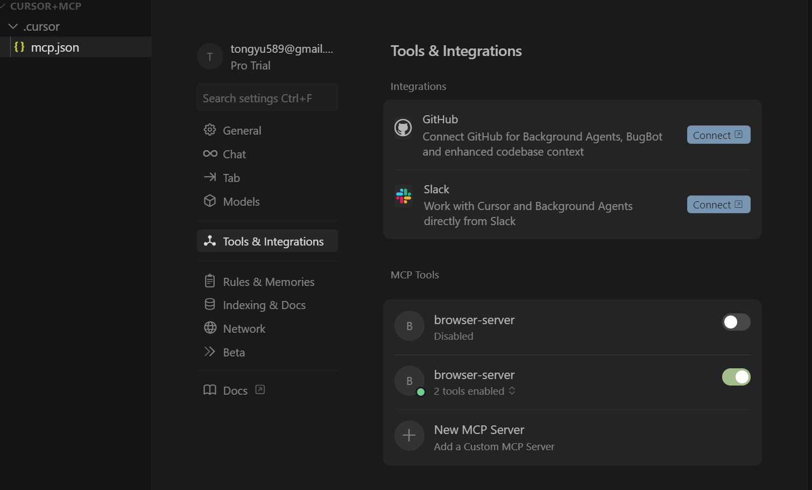Click the user avatar circle with T
This screenshot has height=490, width=812.
[210, 57]
